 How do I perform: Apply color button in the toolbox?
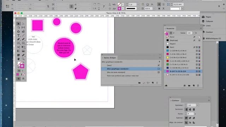pyautogui.click(x=18, y=74)
